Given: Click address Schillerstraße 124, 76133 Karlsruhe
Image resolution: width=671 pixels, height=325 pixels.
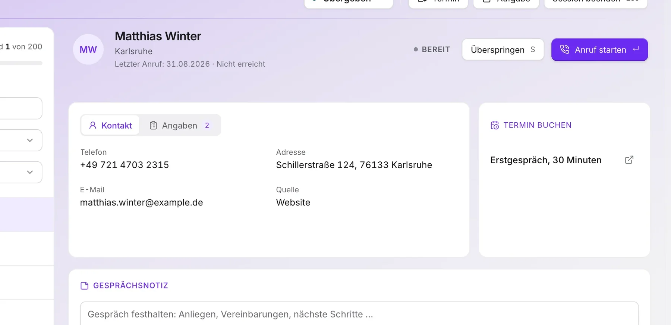Looking at the screenshot, I should (354, 165).
